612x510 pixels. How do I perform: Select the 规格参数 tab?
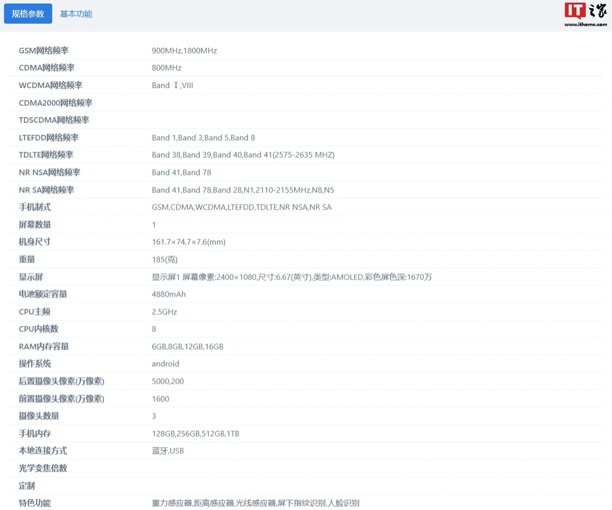[x=28, y=14]
